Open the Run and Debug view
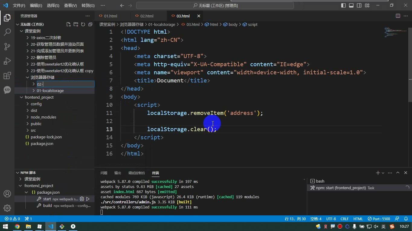Screen dimensions: 412x231 [x=7, y=61]
